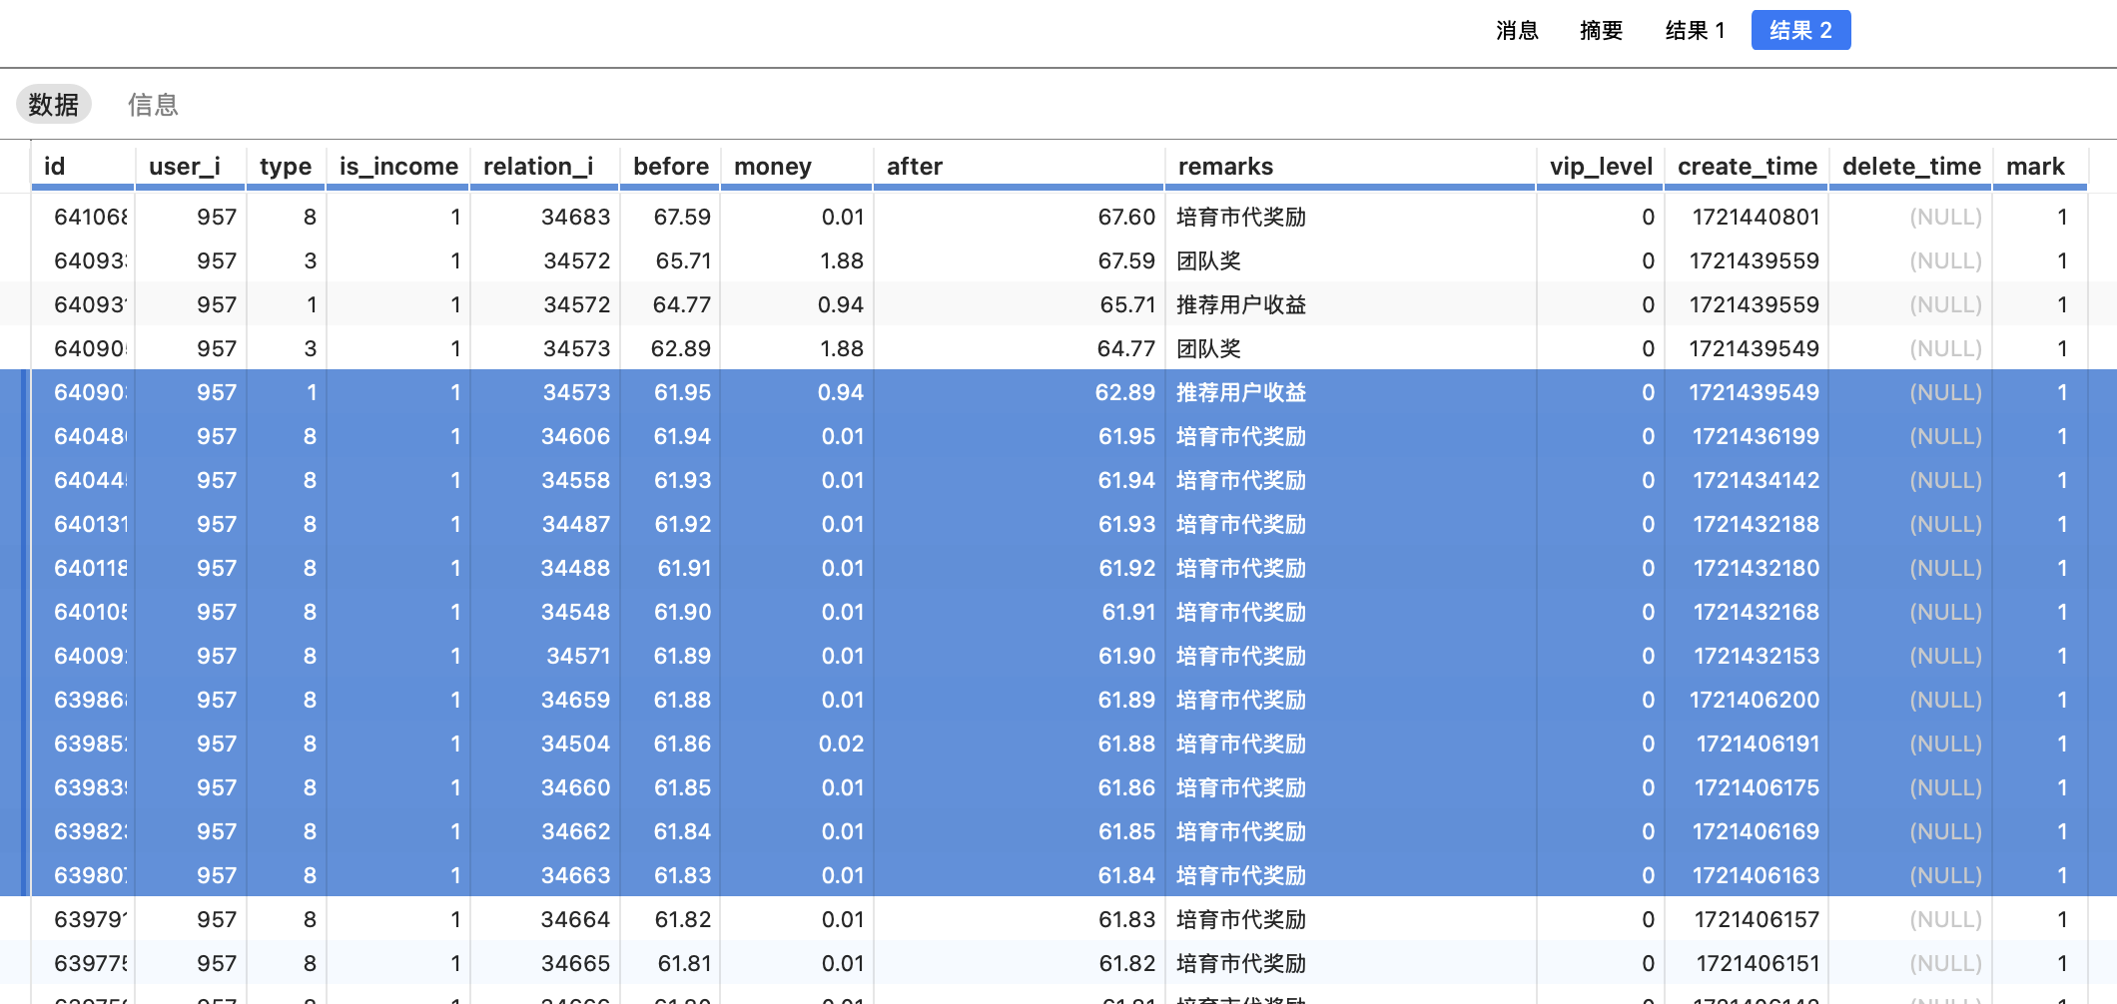
Task: Click money value 0.02
Action: click(842, 745)
